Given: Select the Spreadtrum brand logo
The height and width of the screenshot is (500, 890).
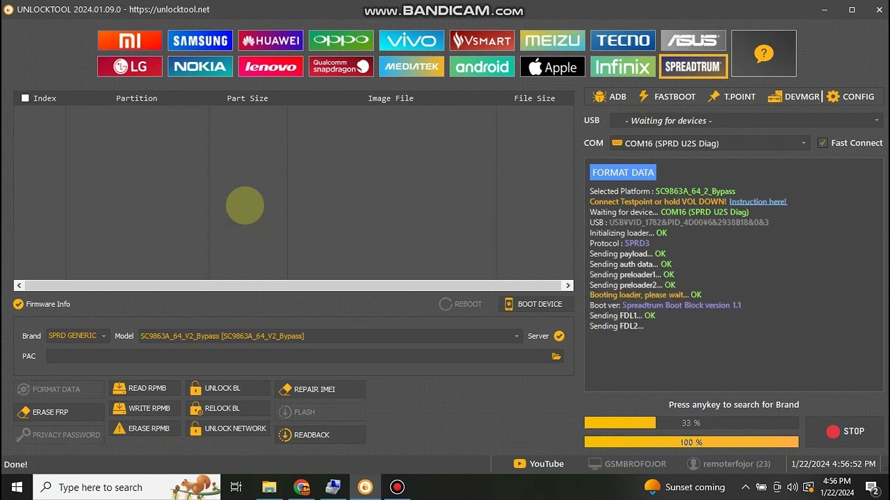Looking at the screenshot, I should [x=693, y=67].
